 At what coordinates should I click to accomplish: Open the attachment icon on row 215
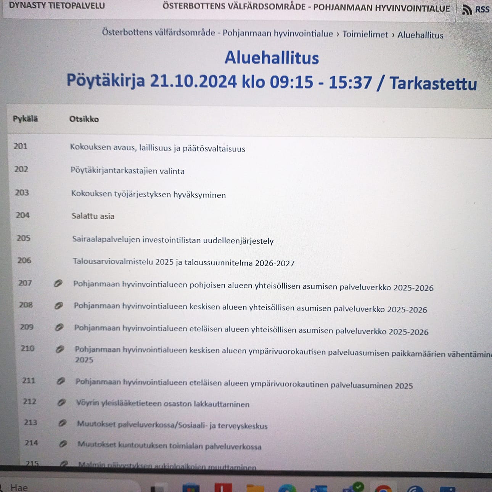click(x=64, y=465)
